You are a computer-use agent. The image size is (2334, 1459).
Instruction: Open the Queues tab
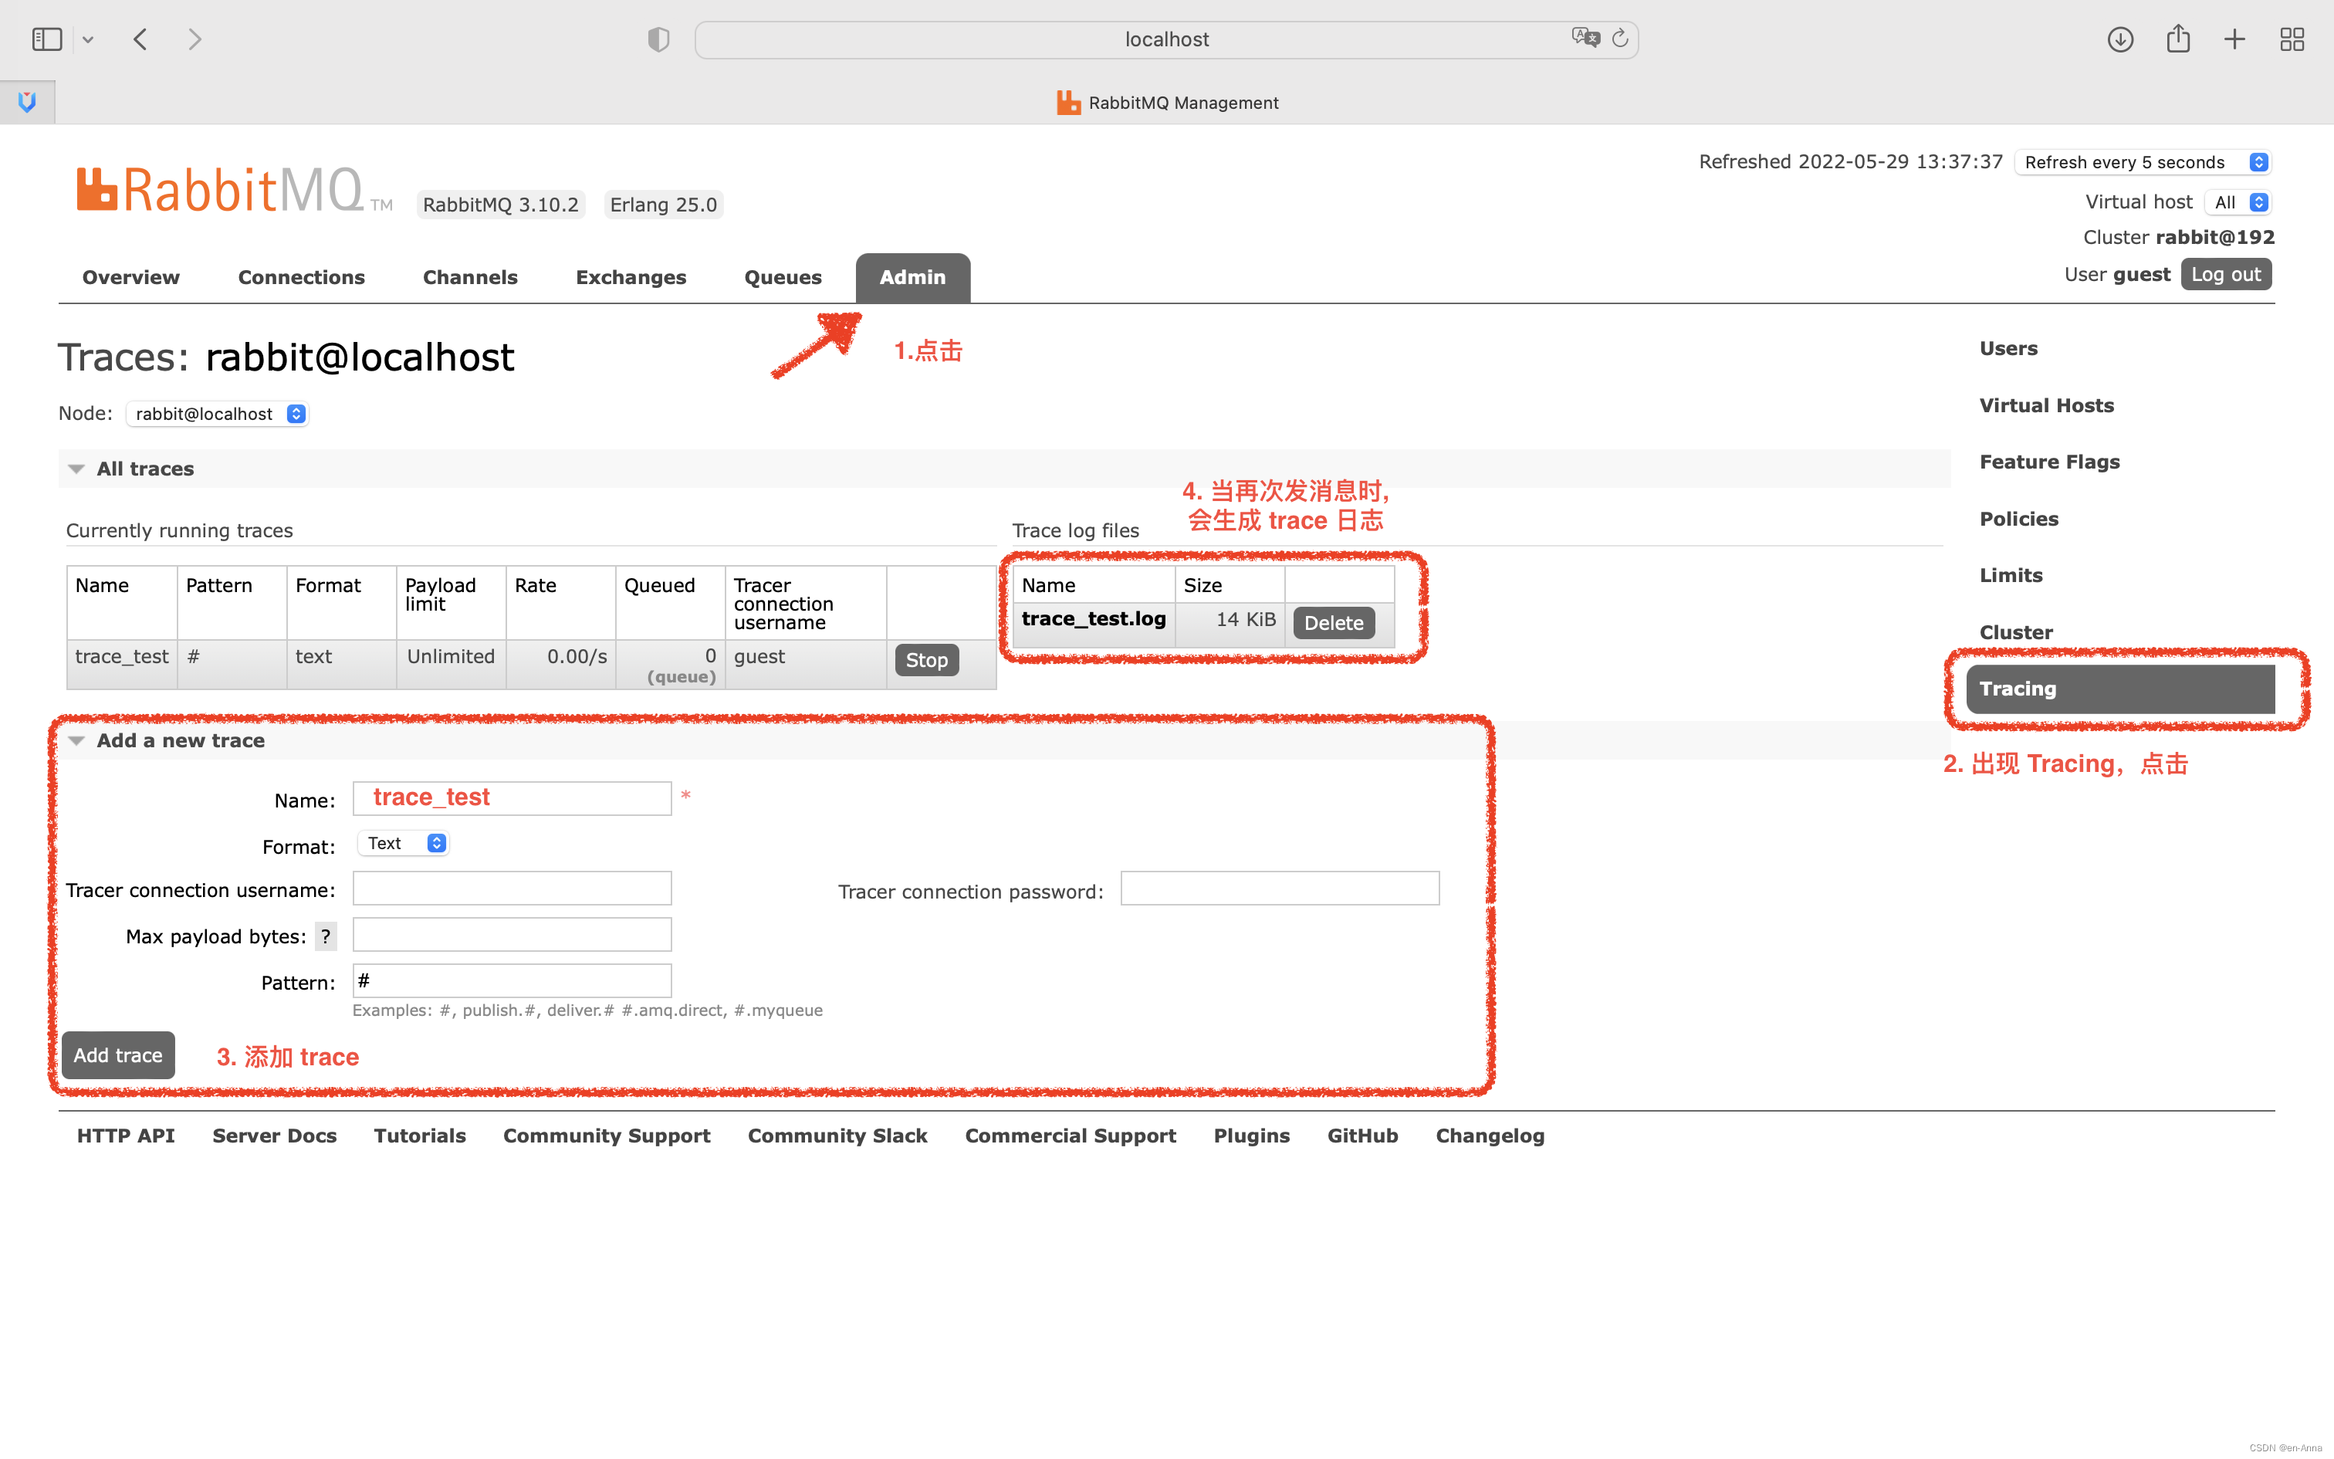coord(783,278)
